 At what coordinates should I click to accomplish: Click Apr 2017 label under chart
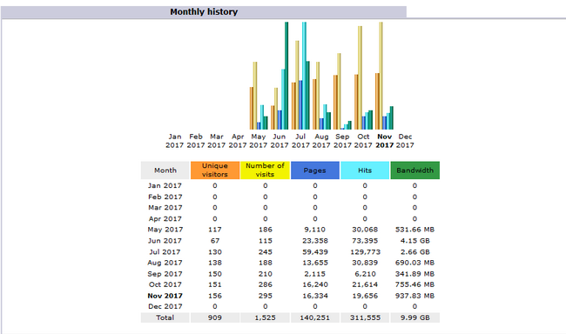tap(238, 141)
